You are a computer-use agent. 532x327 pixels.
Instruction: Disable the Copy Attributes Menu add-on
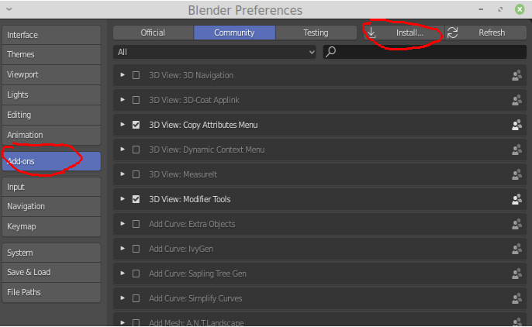(x=136, y=125)
